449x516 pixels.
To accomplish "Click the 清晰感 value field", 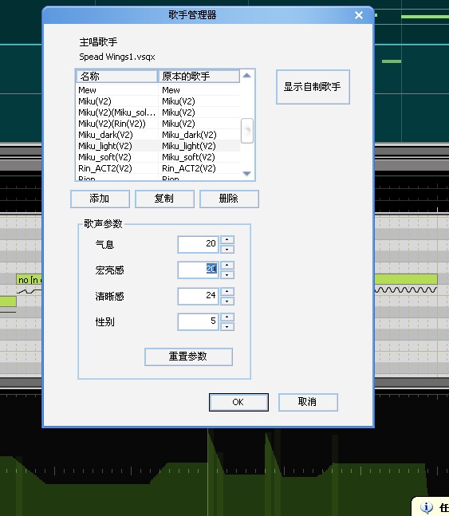I will 198,296.
